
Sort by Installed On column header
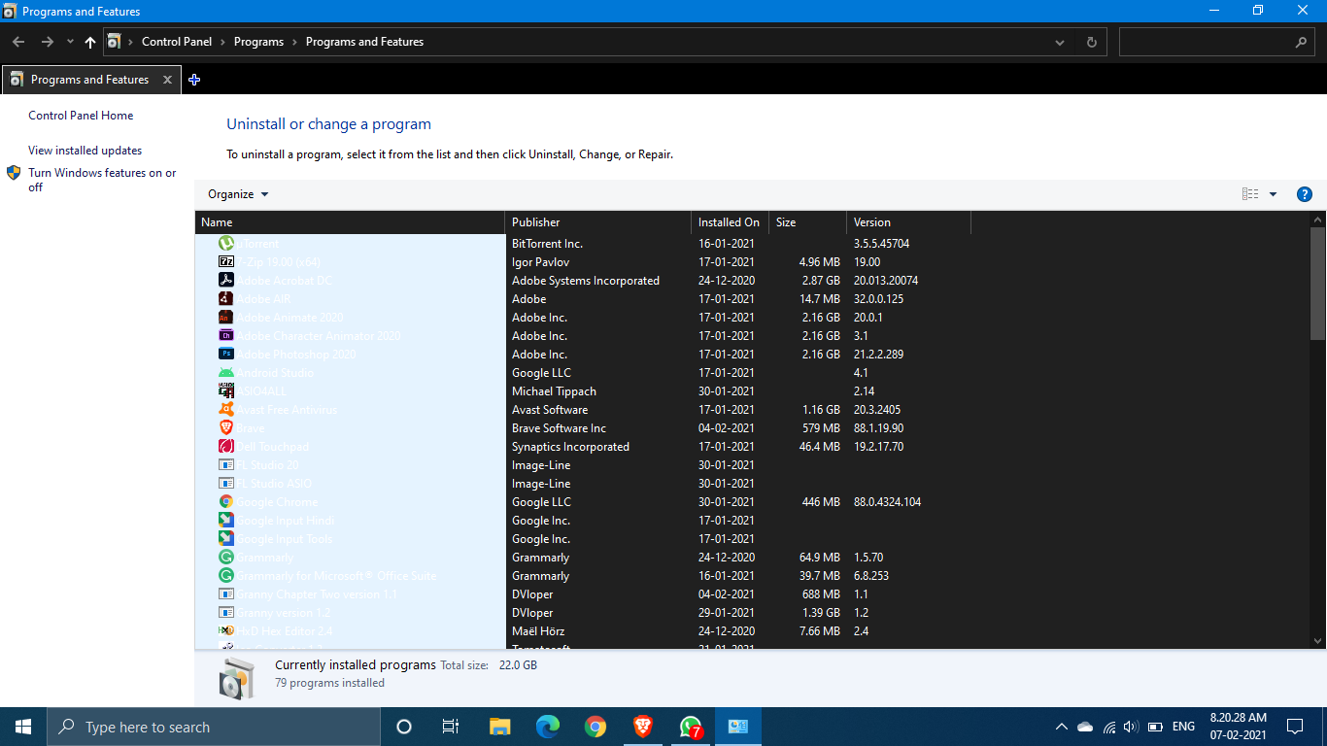730,222
